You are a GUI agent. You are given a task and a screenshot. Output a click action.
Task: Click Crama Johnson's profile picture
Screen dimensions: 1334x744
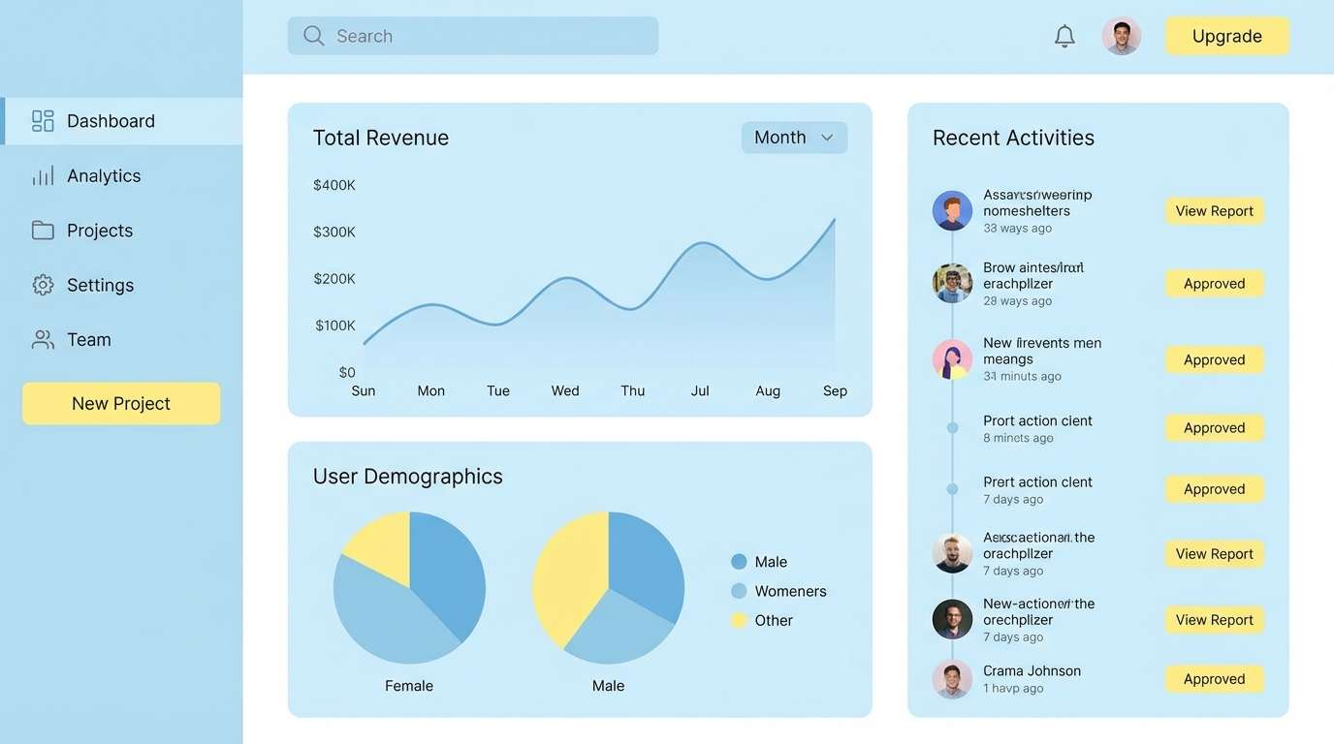pyautogui.click(x=952, y=679)
